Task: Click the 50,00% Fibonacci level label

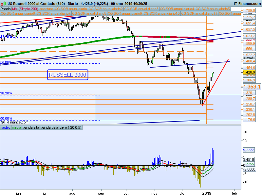Action: pos(6,119)
